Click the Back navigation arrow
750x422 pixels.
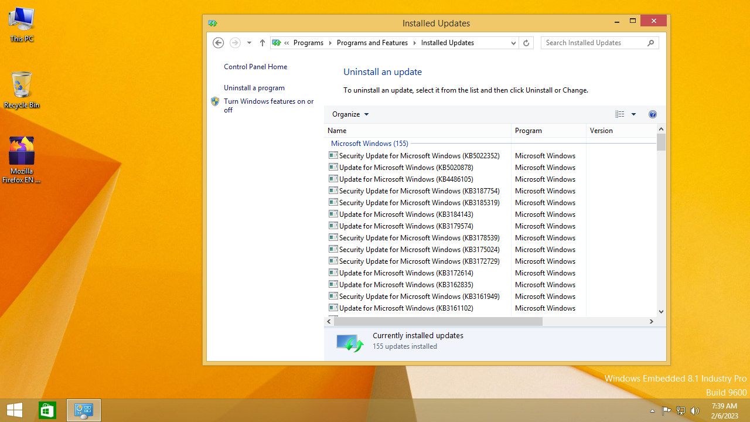click(x=218, y=43)
